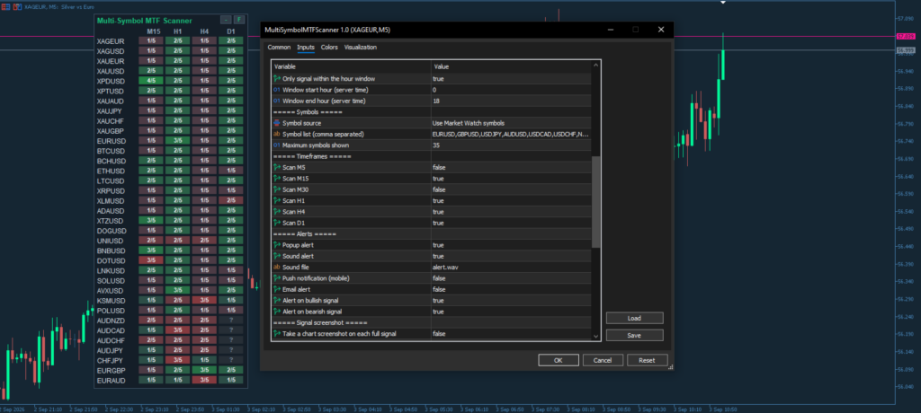The height and width of the screenshot is (413, 921).
Task: Click the XAGEUR symbol in the scanner
Action: click(111, 41)
